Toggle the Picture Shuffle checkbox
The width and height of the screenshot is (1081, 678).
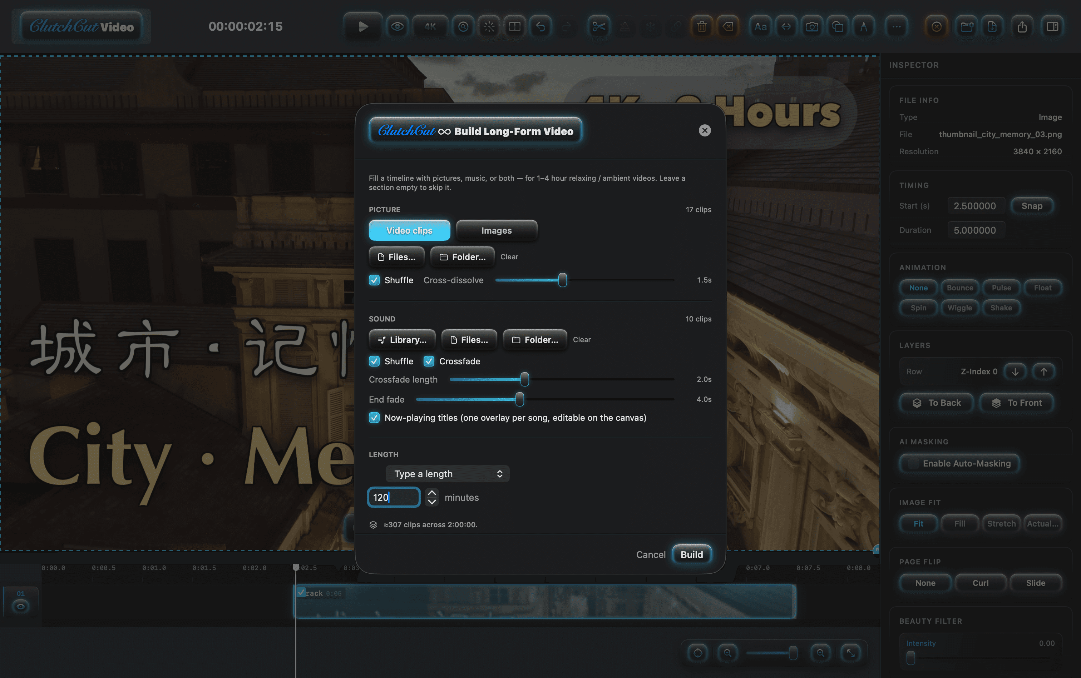374,280
